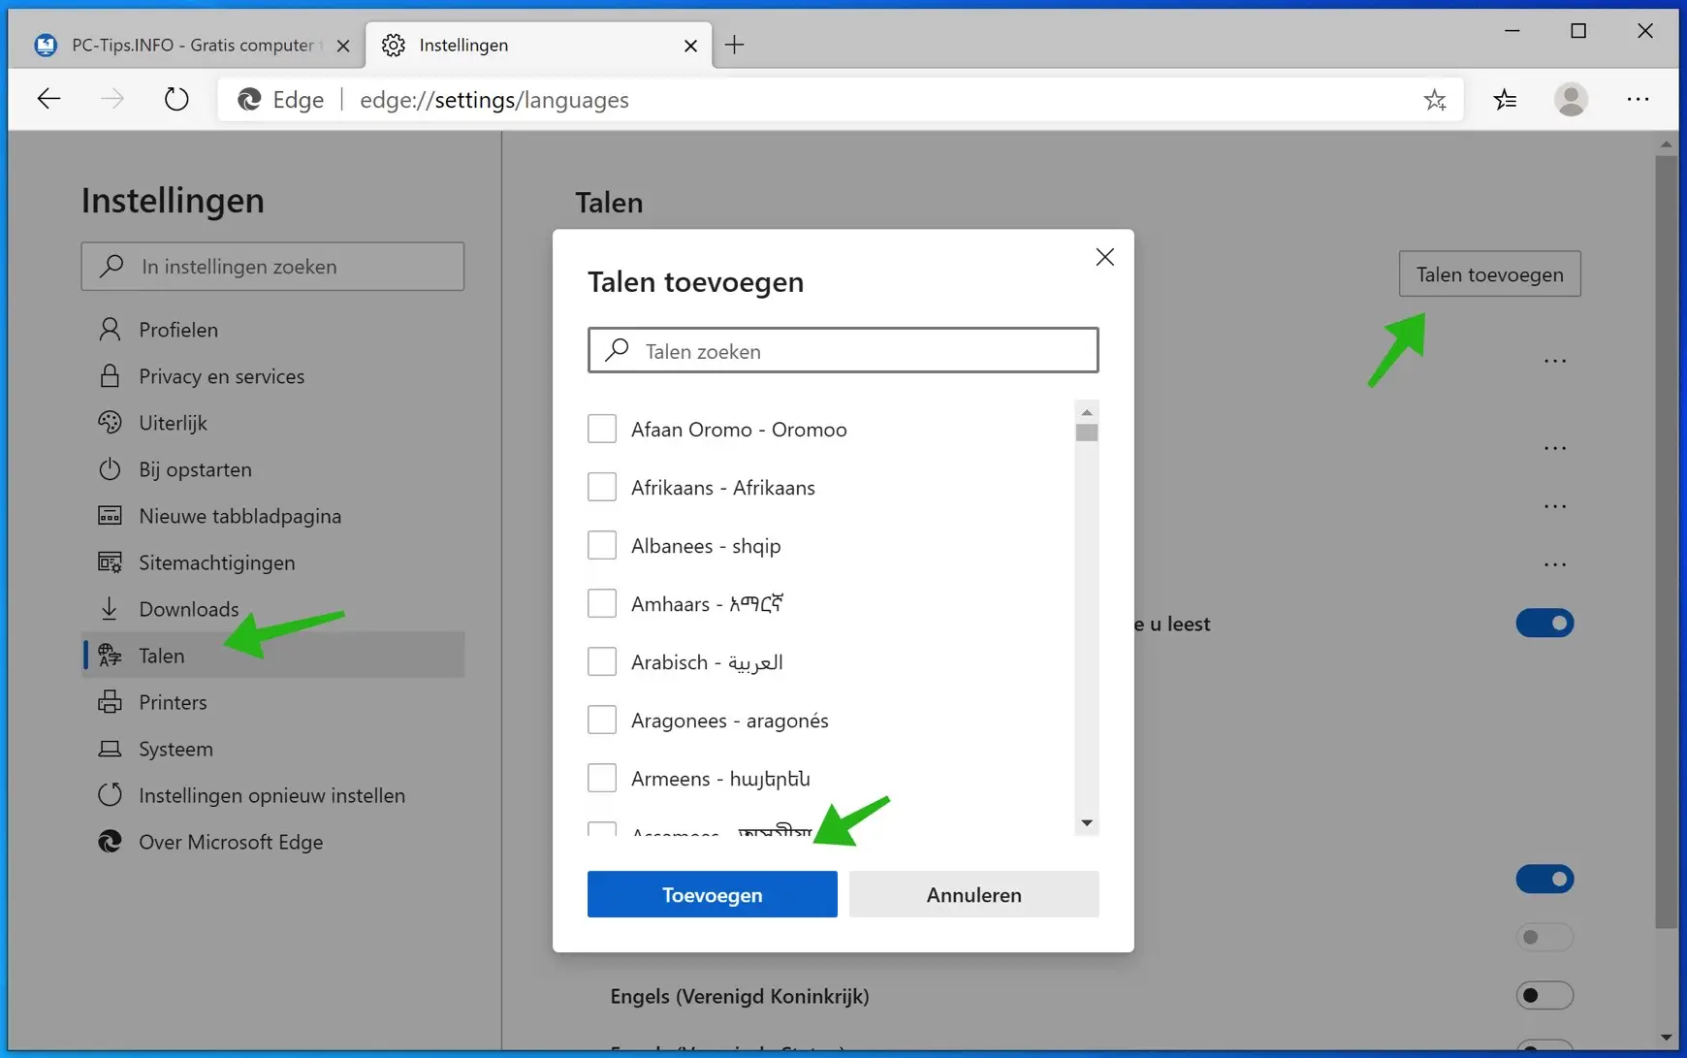Click the language list scroll up arrow
The width and height of the screenshot is (1687, 1058).
point(1087,412)
